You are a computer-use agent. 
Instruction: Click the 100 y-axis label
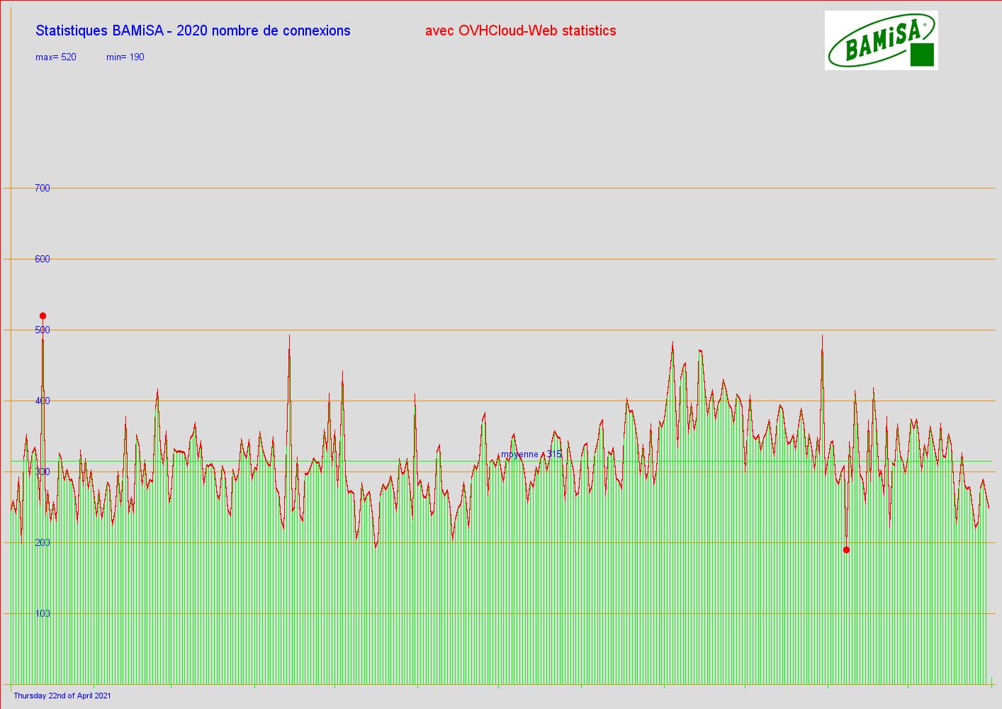43,613
